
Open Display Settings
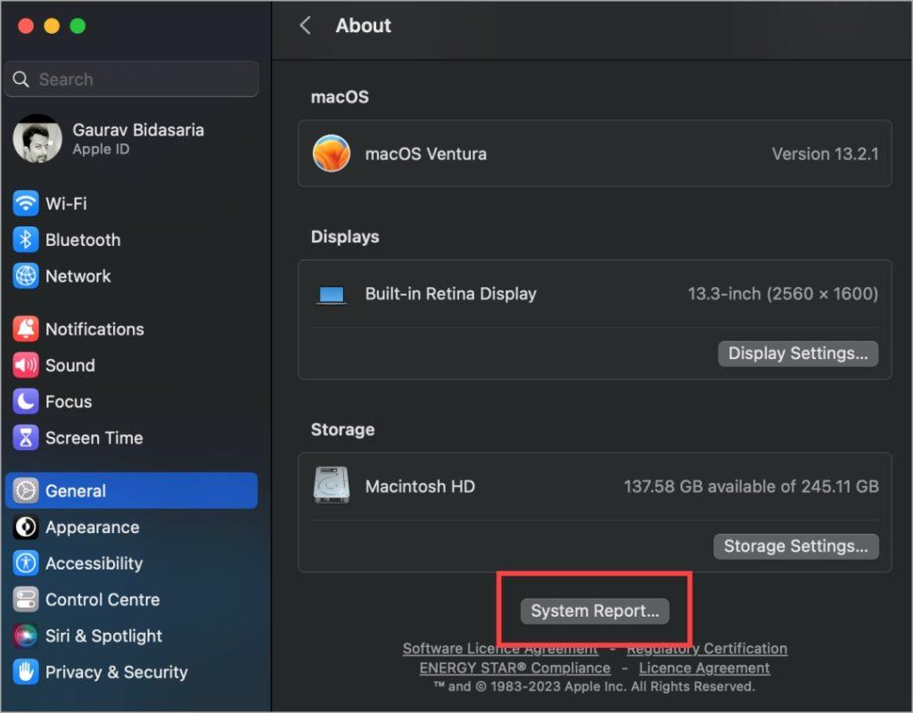(x=798, y=353)
